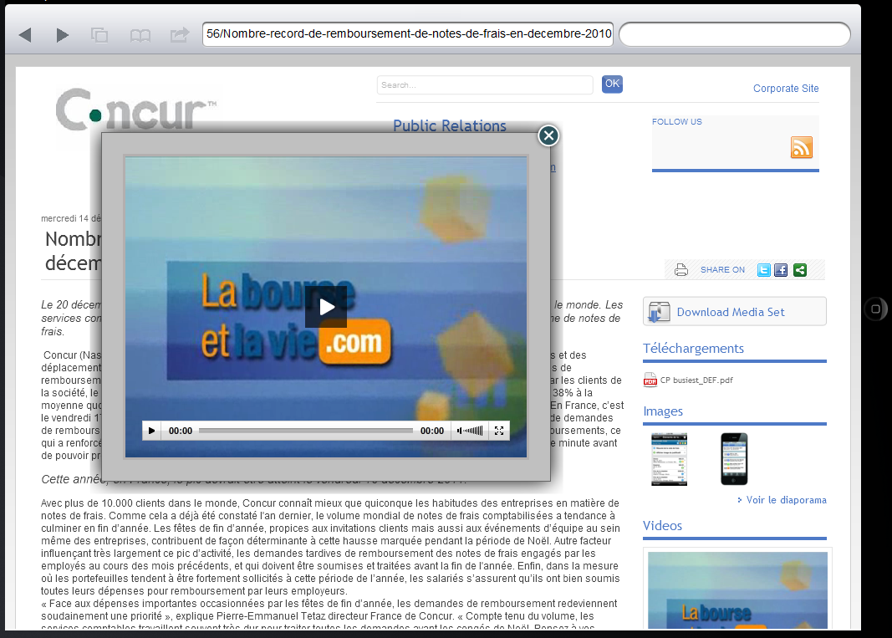Open the La bourse video thumbnail under Videos
Viewport: 892px width, 638px height.
(737, 590)
